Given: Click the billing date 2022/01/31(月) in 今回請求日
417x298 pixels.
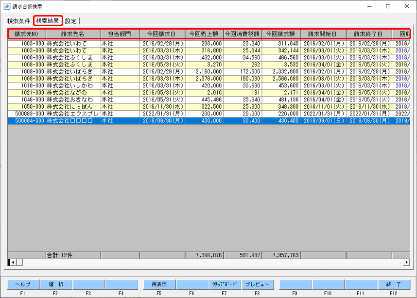Looking at the screenshot, I should point(162,114).
